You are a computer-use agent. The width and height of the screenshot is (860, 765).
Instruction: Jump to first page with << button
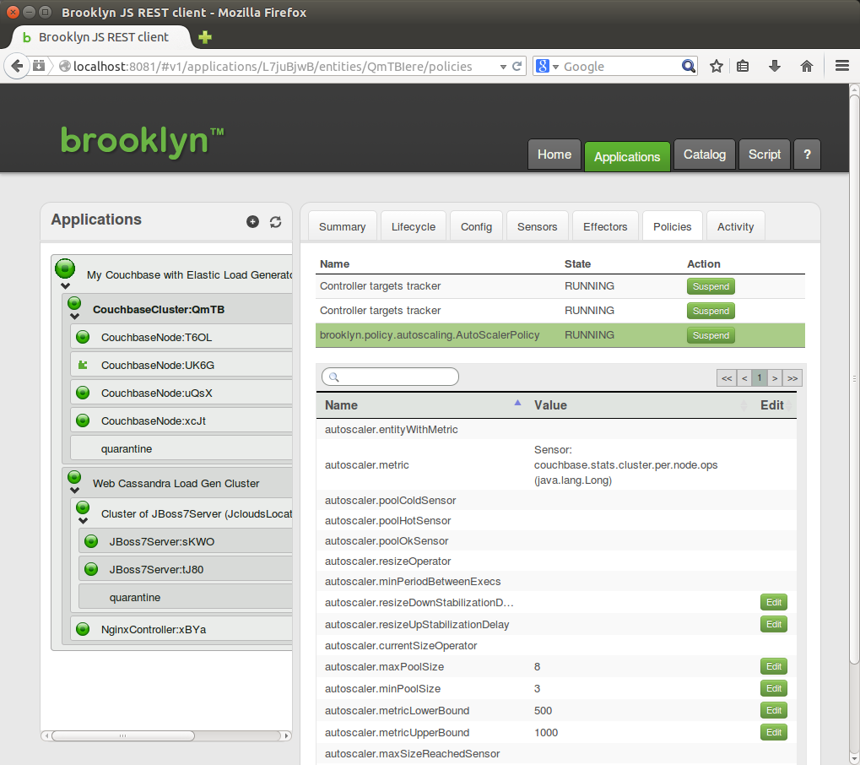coord(727,378)
